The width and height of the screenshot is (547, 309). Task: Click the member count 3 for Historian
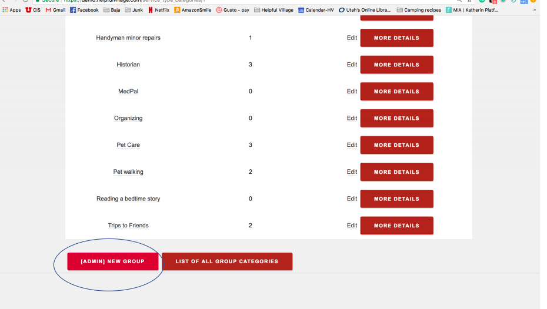[x=250, y=65]
